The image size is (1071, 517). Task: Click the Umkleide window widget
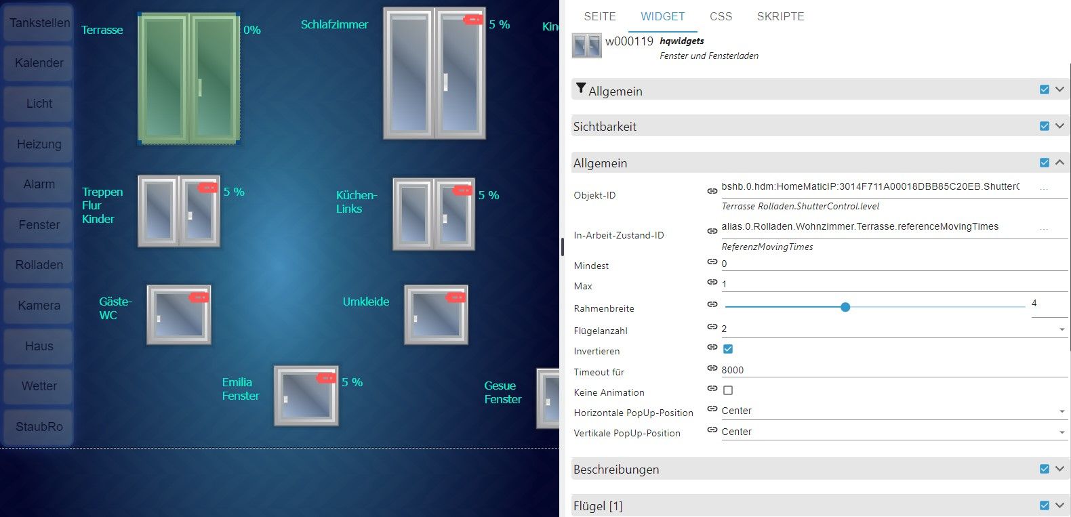(436, 315)
